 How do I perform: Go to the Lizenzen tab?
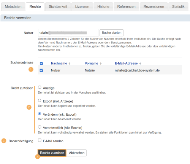click(82, 6)
